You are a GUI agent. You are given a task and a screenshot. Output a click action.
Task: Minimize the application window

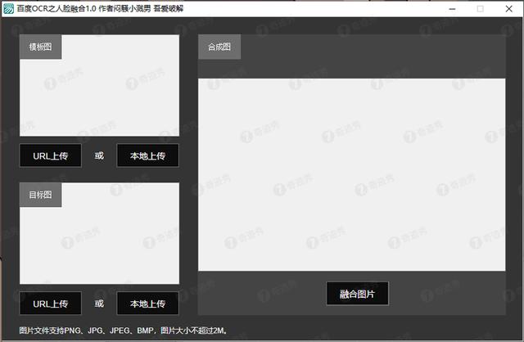452,9
